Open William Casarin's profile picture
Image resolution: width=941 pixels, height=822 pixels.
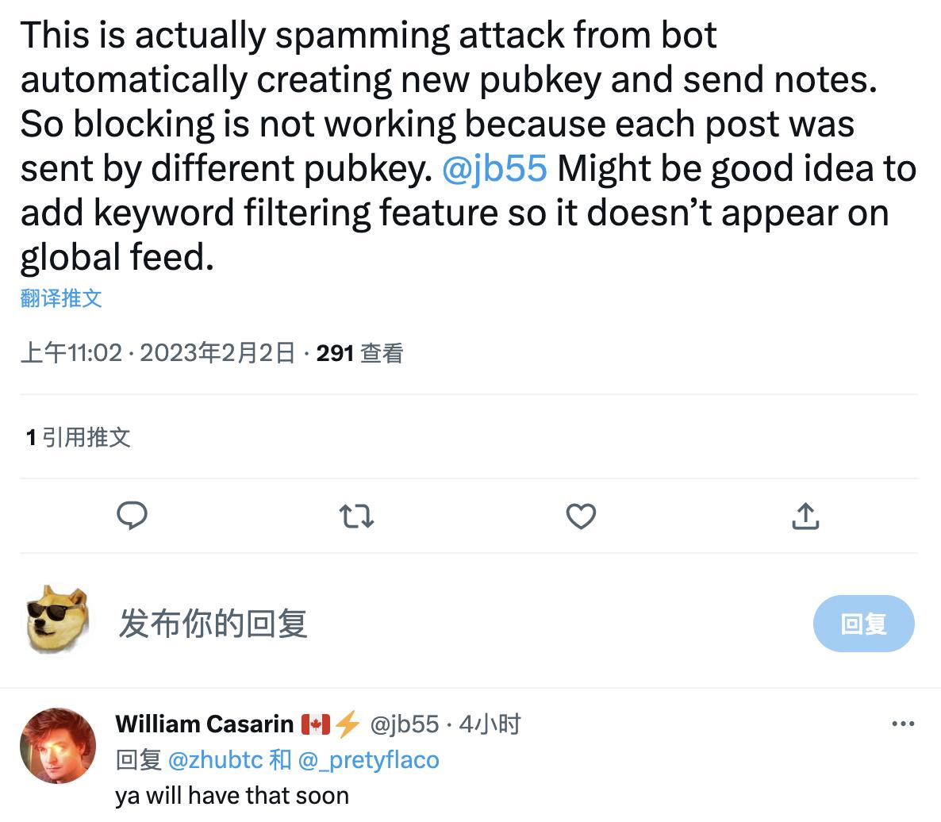[x=57, y=746]
